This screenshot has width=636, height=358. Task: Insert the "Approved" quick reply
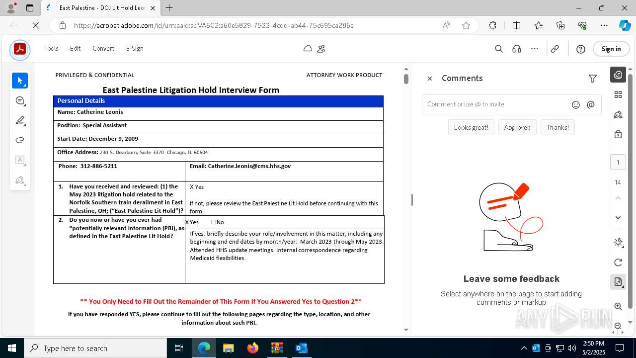pos(517,127)
